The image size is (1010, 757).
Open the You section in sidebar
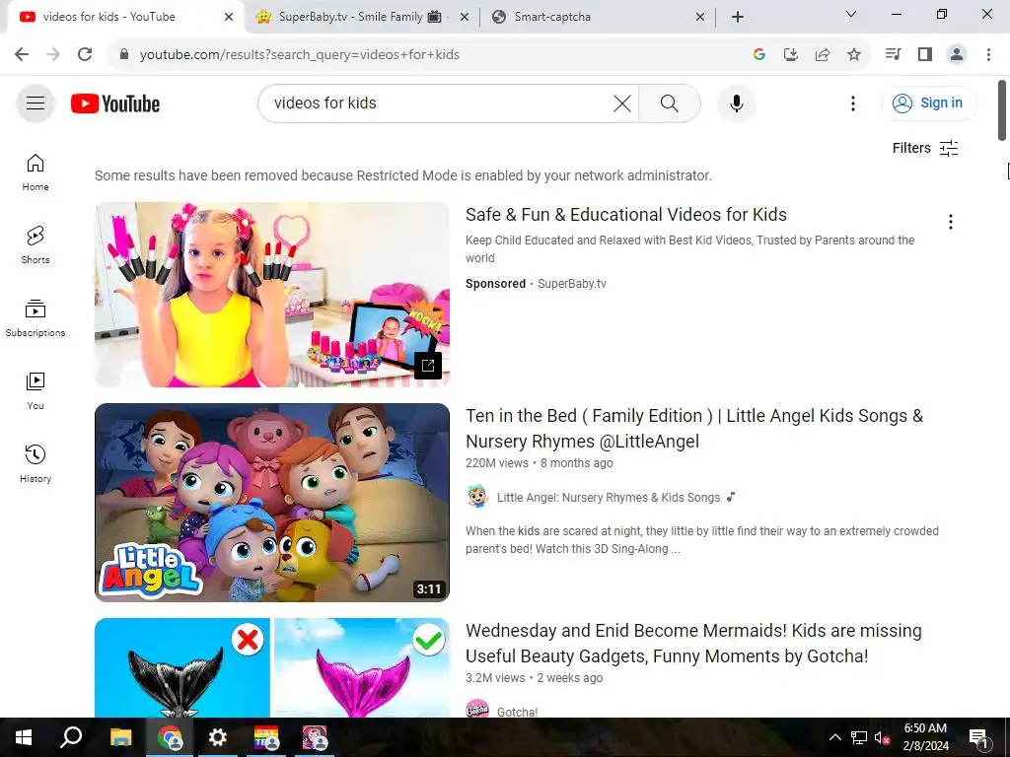pos(36,390)
